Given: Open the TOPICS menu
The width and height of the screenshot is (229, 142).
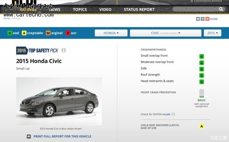Looking at the screenshot, I should (x=80, y=10).
